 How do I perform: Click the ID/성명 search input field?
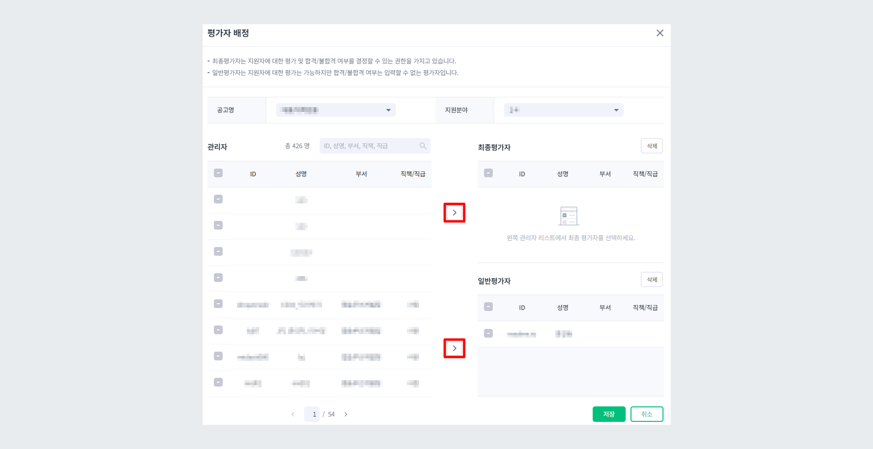(x=369, y=145)
